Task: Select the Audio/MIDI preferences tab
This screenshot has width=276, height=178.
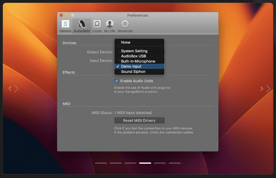Action: [82, 26]
